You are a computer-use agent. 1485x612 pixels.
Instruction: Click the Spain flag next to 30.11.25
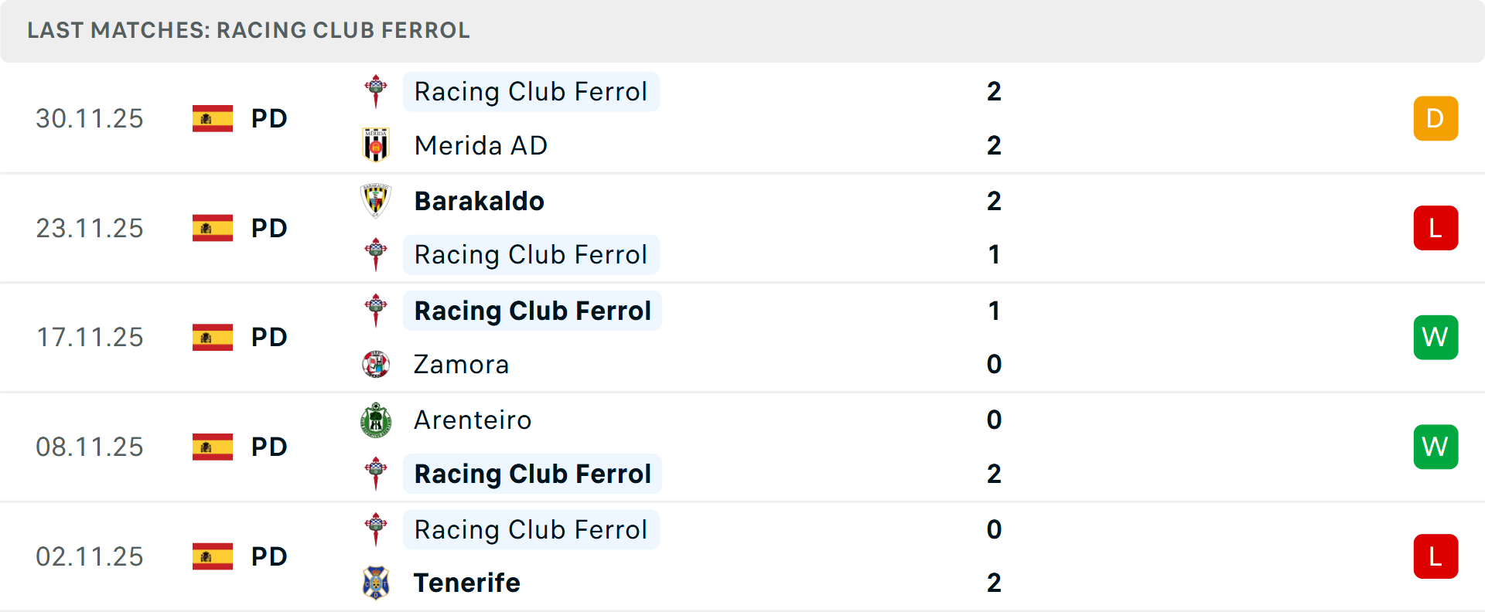[x=212, y=118]
